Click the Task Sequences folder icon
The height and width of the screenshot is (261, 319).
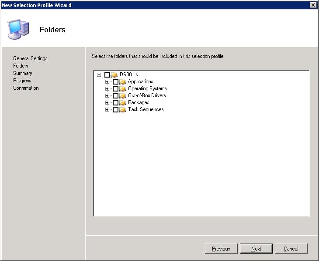123,110
